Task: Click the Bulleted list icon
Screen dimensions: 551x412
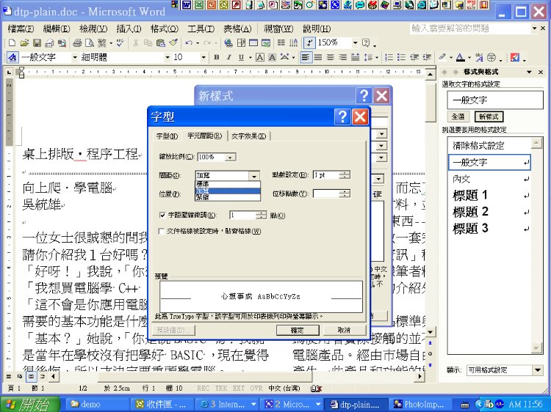Action: point(401,57)
